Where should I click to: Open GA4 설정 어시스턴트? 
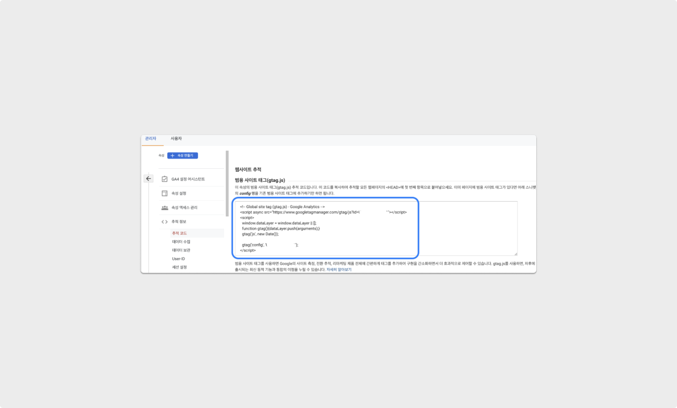coord(188,179)
